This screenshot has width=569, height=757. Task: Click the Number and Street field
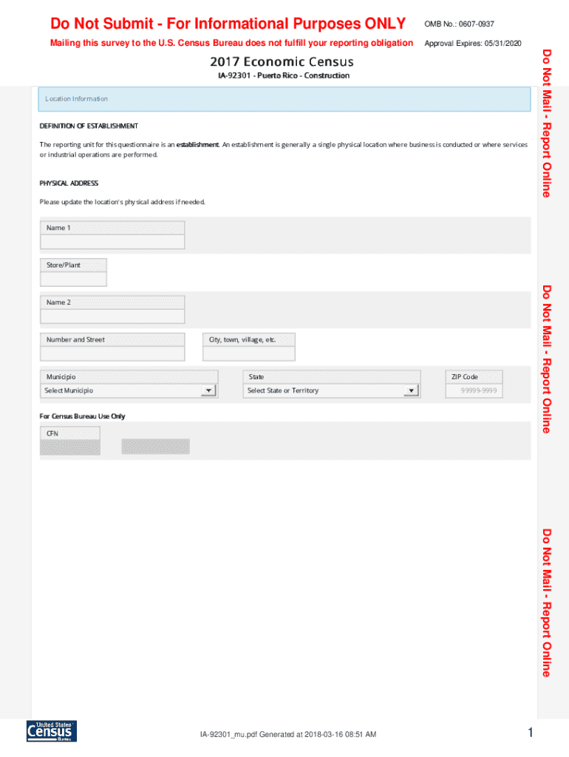point(112,353)
